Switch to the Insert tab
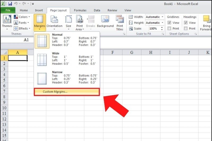 (x=39, y=10)
